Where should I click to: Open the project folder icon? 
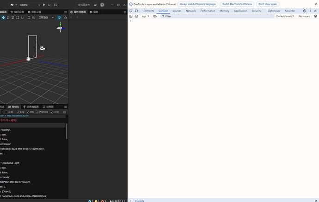pyautogui.click(x=95, y=5)
